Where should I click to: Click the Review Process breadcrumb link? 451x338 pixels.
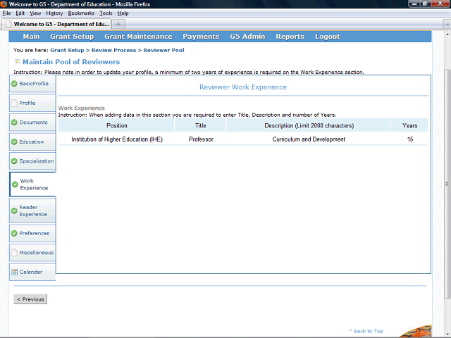click(x=113, y=51)
